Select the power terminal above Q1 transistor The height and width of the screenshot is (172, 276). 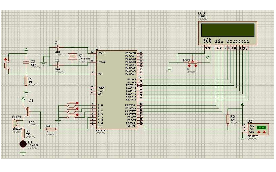click(x=23, y=98)
